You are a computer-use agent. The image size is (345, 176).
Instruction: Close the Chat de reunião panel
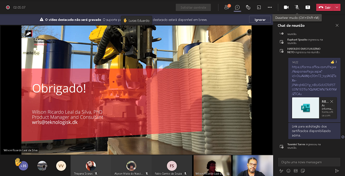point(337,25)
